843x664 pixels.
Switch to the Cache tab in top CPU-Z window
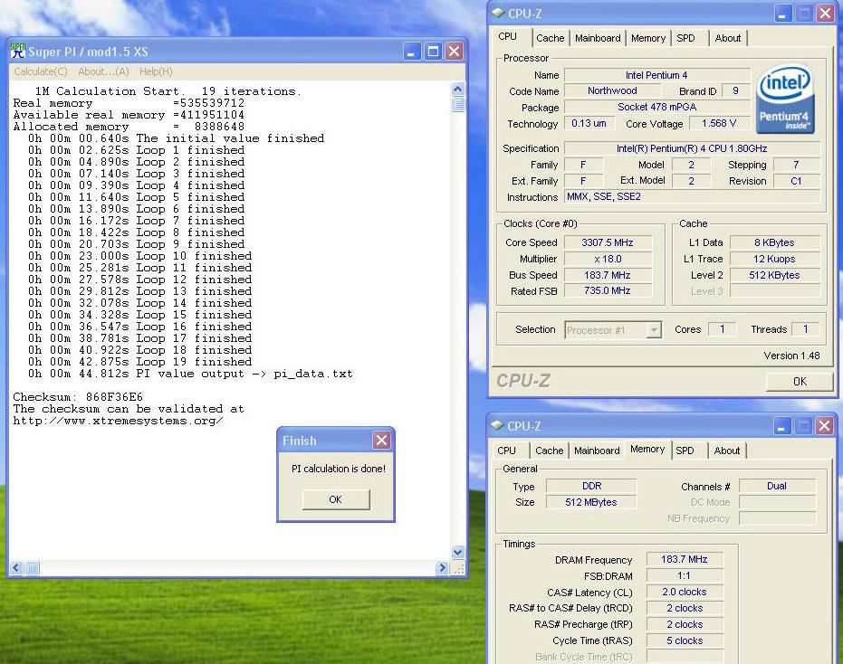tap(550, 38)
